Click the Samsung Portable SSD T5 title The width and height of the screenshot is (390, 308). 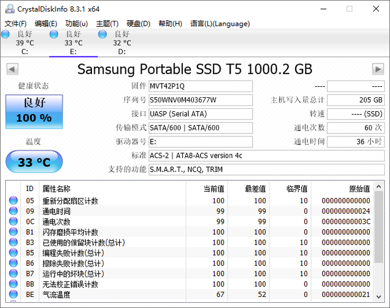[x=195, y=69]
